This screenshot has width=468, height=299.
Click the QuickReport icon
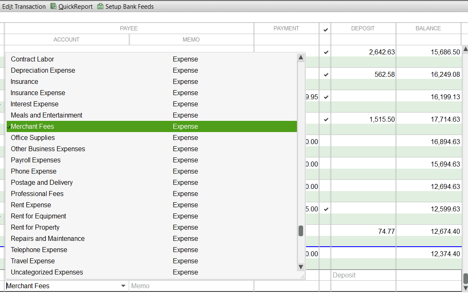pyautogui.click(x=54, y=6)
